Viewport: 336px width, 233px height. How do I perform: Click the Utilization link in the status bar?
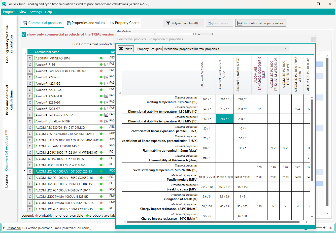(x=14, y=228)
